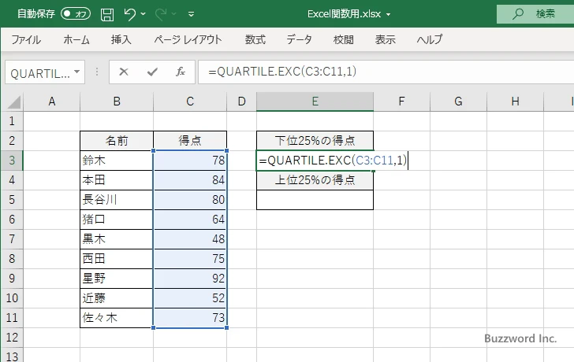This screenshot has width=574, height=362.
Task: Click the cell containing 星野
Action: (117, 279)
